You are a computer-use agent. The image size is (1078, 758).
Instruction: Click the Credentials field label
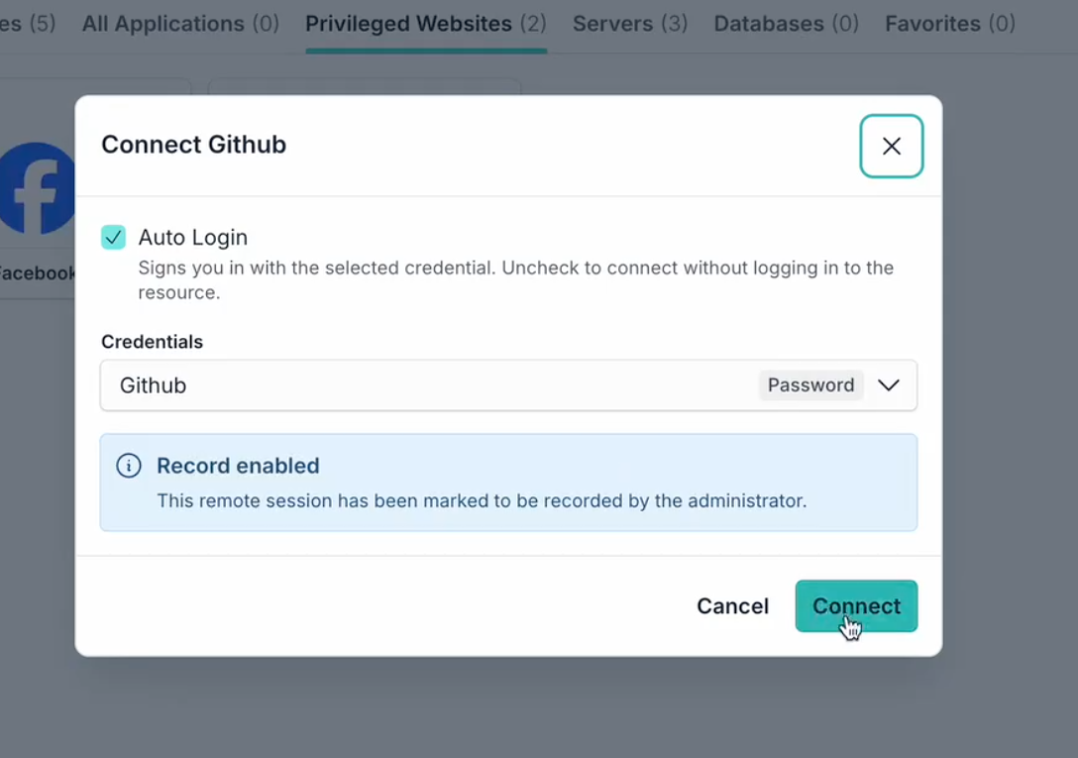pos(152,342)
